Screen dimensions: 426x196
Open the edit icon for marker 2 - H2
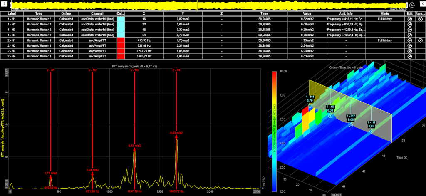410,46
